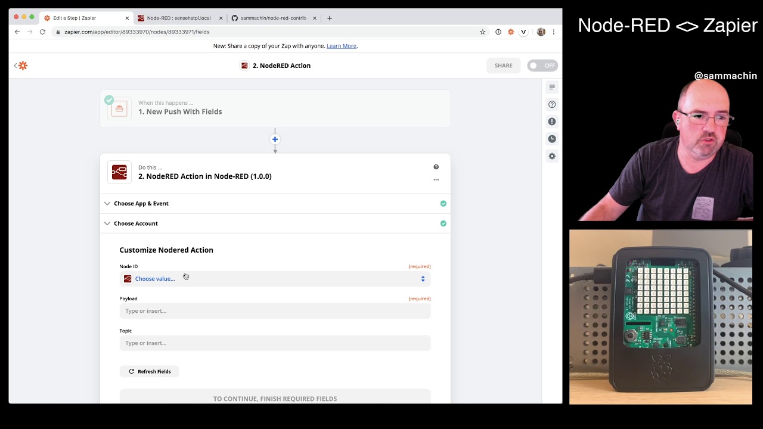
Task: Open the outline icon in right sidebar
Action: (552, 87)
